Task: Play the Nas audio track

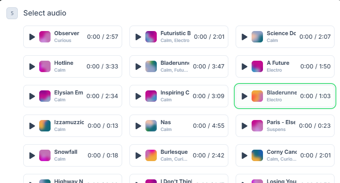Action: [x=139, y=126]
